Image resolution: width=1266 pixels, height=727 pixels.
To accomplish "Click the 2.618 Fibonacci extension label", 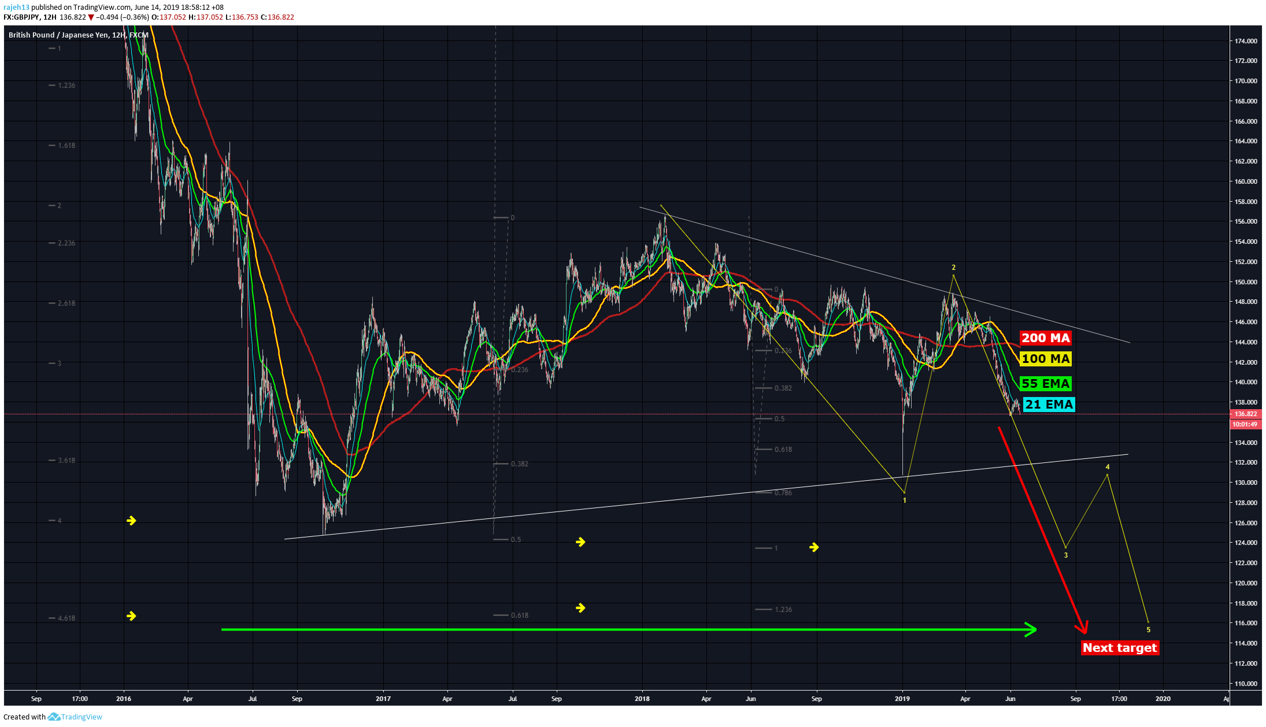I will (66, 303).
